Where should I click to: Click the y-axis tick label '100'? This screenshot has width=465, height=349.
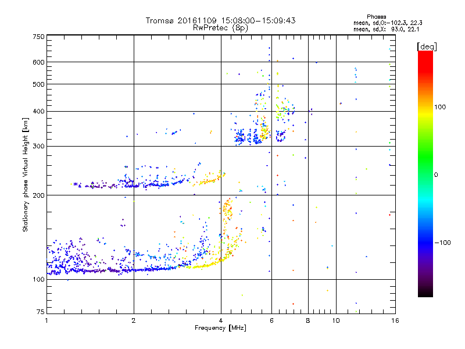38,280
